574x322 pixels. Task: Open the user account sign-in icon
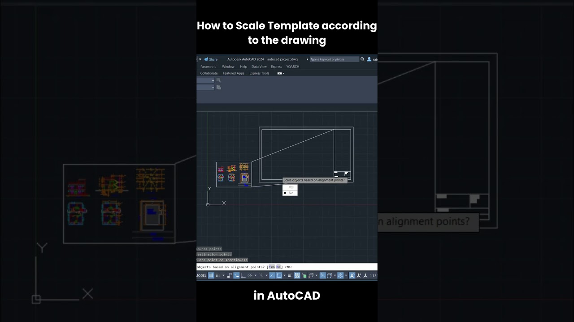pos(370,59)
